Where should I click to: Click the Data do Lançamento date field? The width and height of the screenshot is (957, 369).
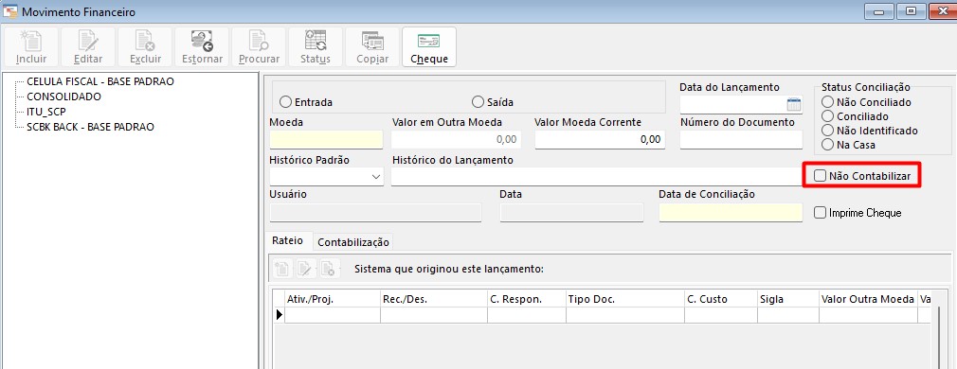(x=733, y=104)
